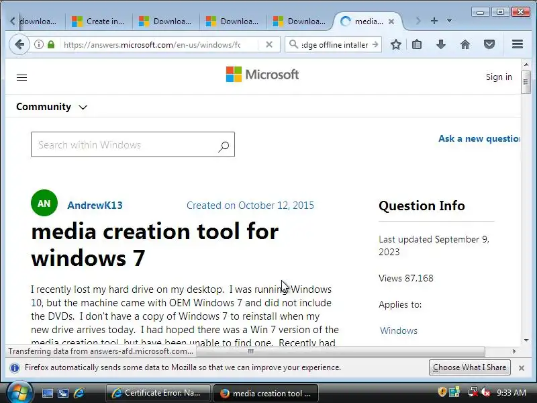Dismiss the Firefox data notification bar
The height and width of the screenshot is (403, 537).
click(522, 367)
